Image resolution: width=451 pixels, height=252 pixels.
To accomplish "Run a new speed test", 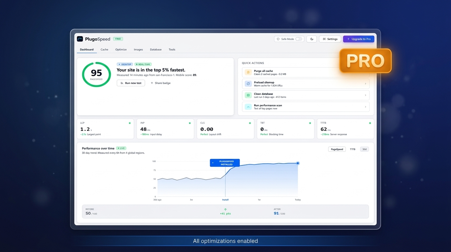I will (x=131, y=83).
